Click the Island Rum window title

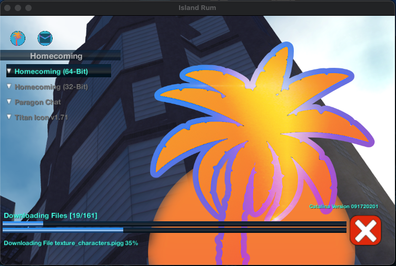pos(197,8)
